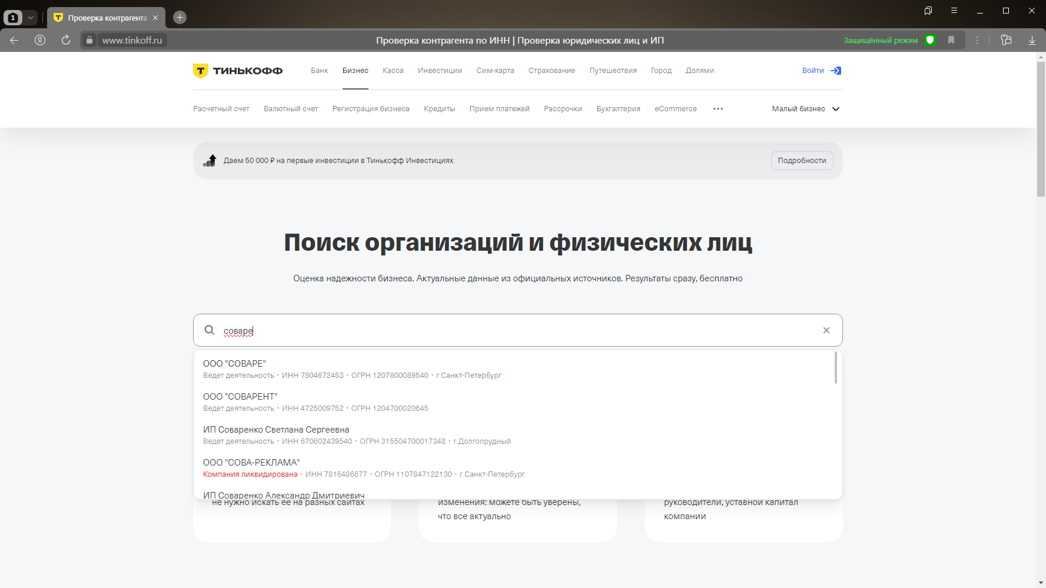Open the downloads arrow icon
This screenshot has width=1046, height=588.
[1032, 40]
